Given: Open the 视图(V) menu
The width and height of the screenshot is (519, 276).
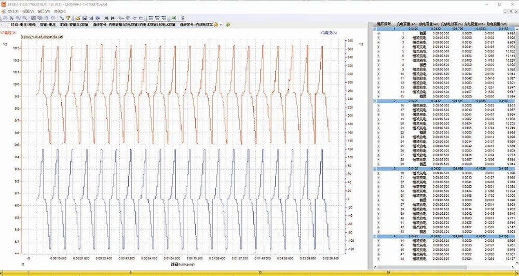Looking at the screenshot, I should 29,11.
